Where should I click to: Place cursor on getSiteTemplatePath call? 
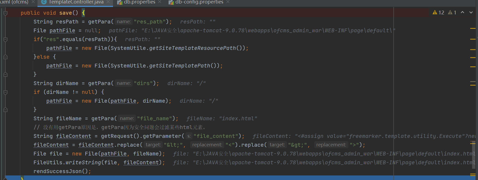point(179,66)
